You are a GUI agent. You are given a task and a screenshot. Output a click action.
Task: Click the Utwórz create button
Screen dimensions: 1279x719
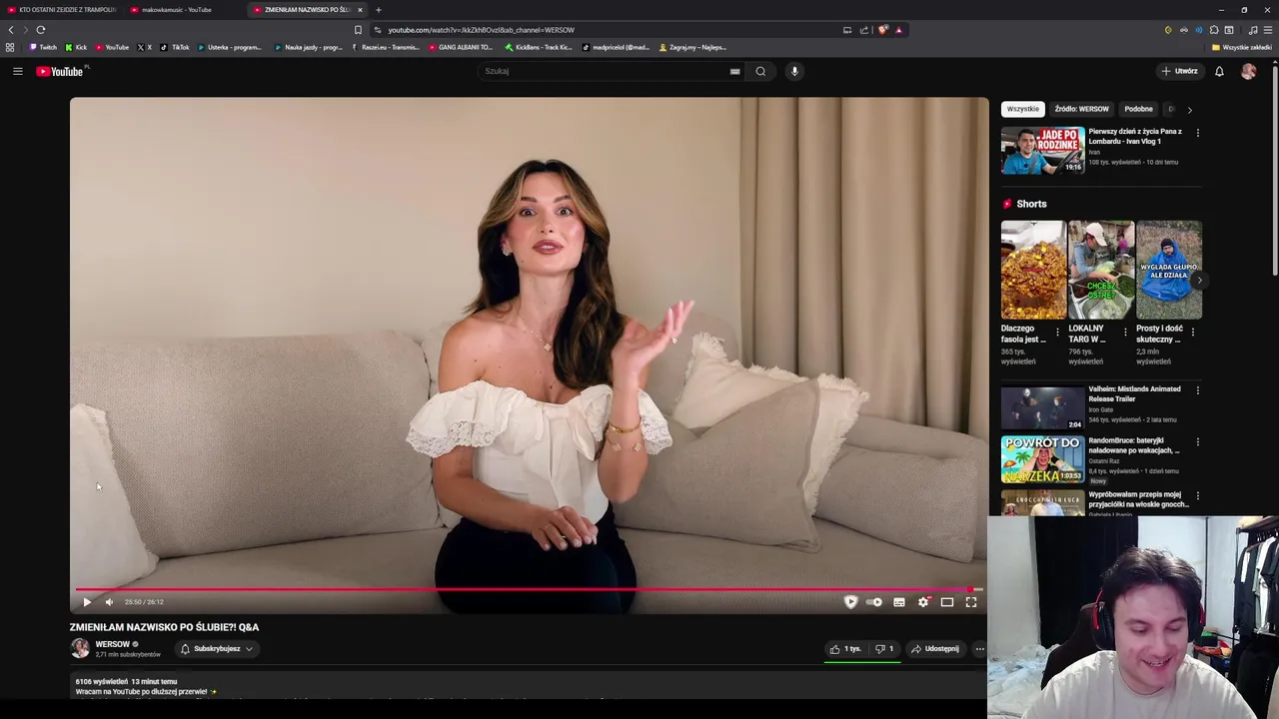point(1179,71)
